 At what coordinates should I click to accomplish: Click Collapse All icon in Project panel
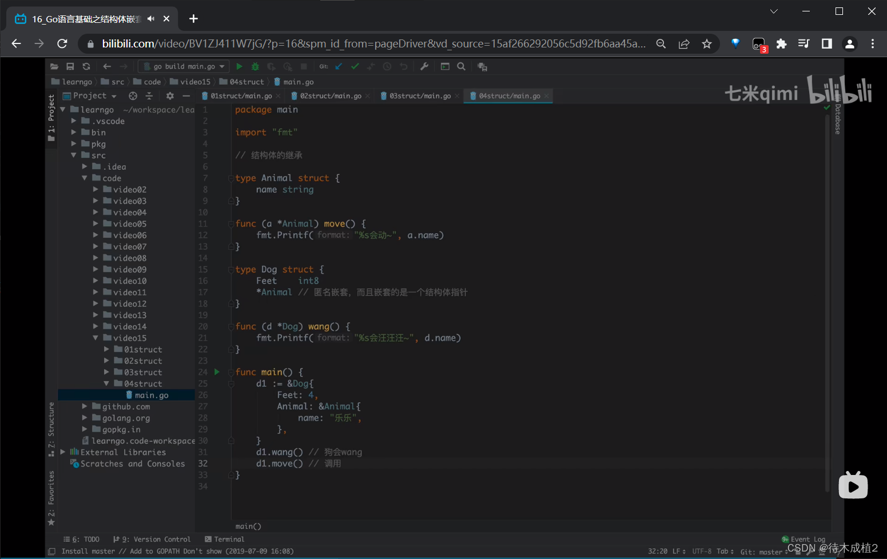click(x=149, y=95)
